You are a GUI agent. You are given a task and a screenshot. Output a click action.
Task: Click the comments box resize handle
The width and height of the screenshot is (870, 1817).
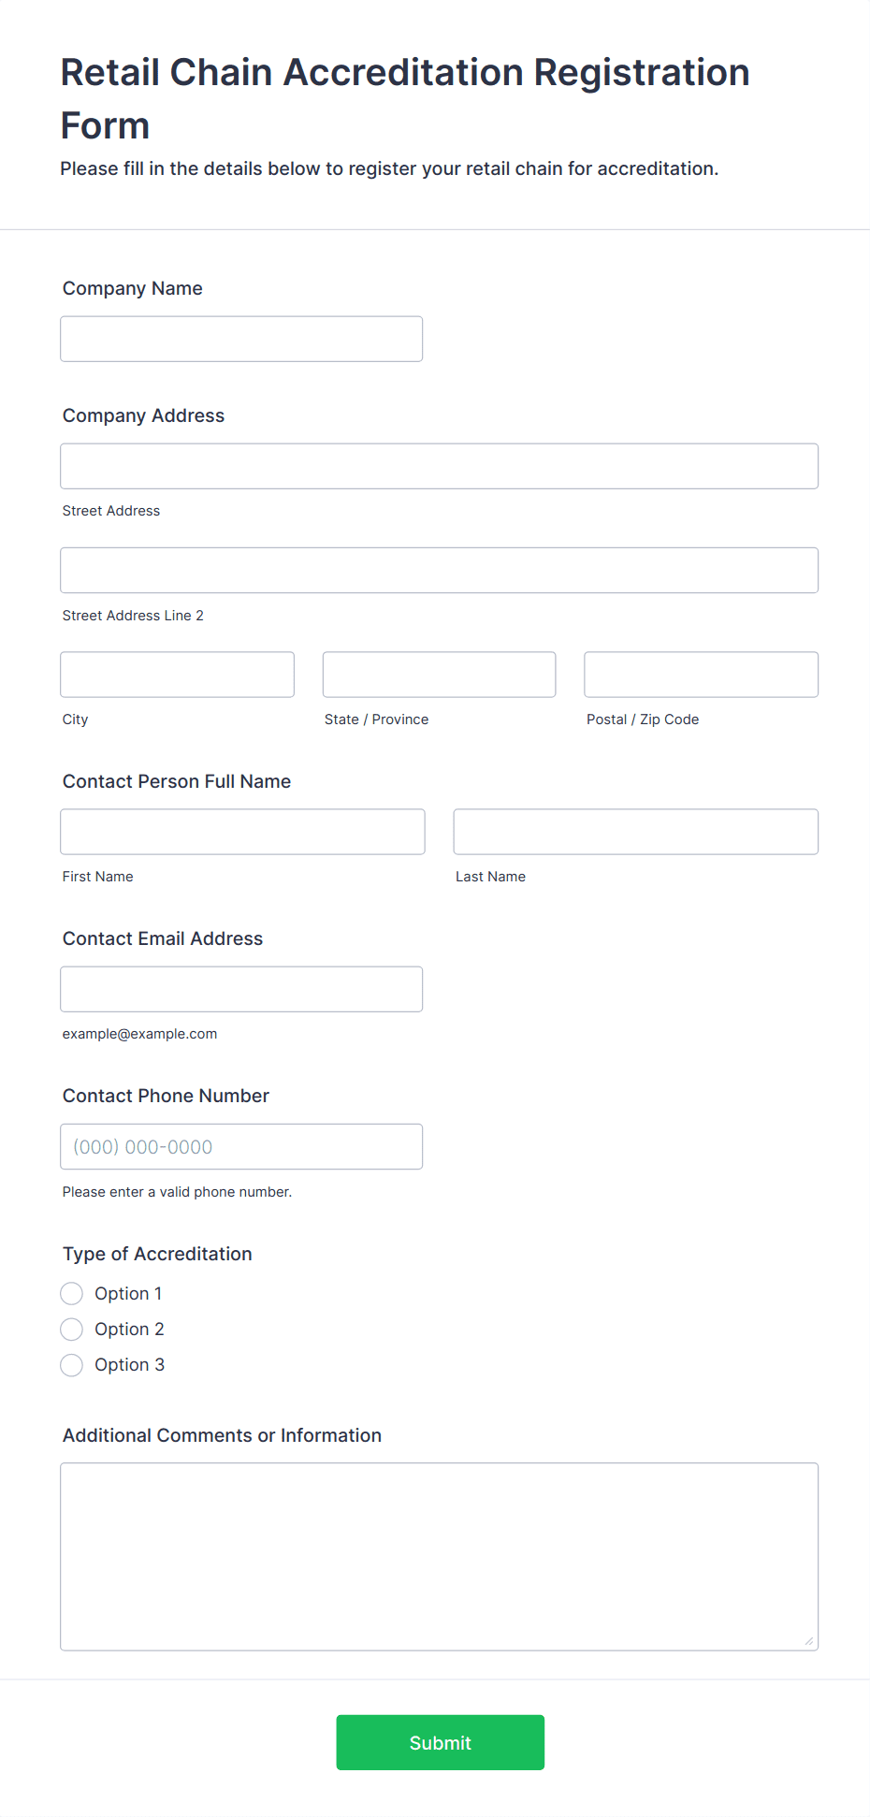click(x=808, y=1640)
